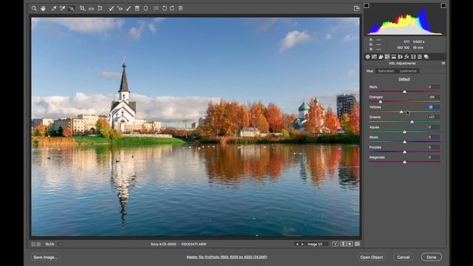
Task: Open HSL Adjustments panel flyout menu
Action: [x=443, y=64]
